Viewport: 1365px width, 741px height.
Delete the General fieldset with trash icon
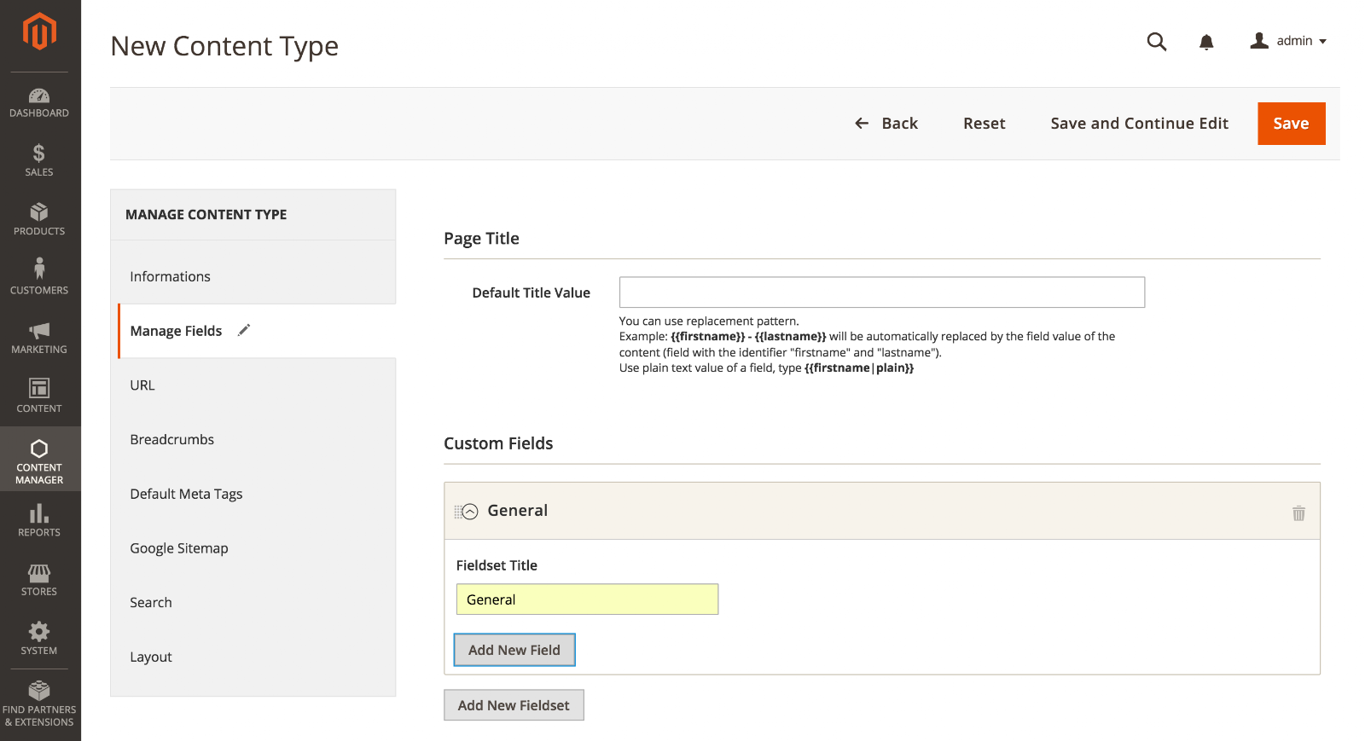coord(1298,512)
